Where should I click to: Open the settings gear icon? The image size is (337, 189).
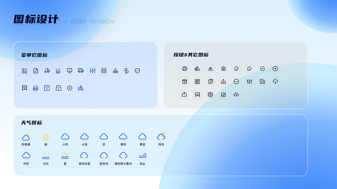click(x=210, y=94)
